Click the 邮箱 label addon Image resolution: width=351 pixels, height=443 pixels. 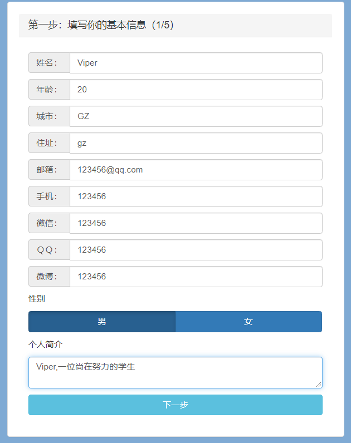49,170
